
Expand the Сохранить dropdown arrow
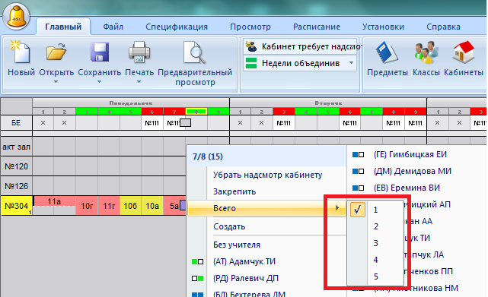click(x=99, y=82)
